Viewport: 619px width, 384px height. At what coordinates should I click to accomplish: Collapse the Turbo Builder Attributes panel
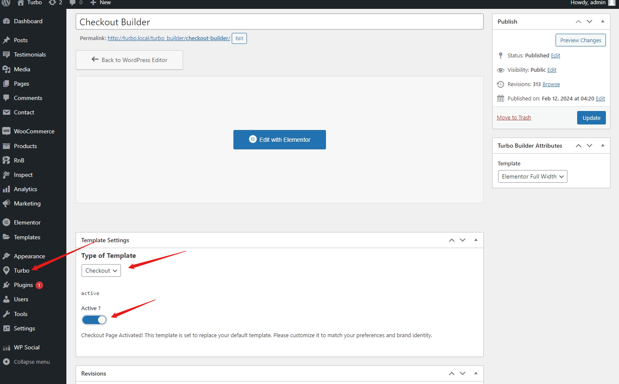(603, 146)
